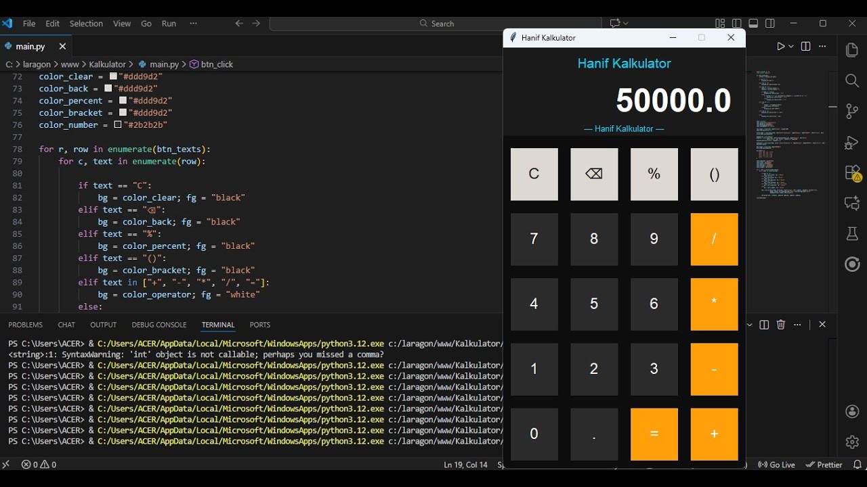Open the Manage gear in activity bar
Image resolution: width=867 pixels, height=487 pixels.
852,442
